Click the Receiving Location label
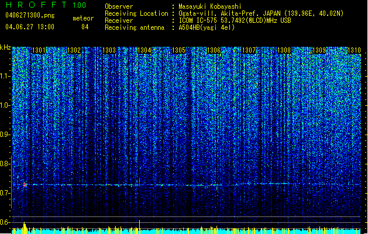368x234 pixels. click(136, 13)
